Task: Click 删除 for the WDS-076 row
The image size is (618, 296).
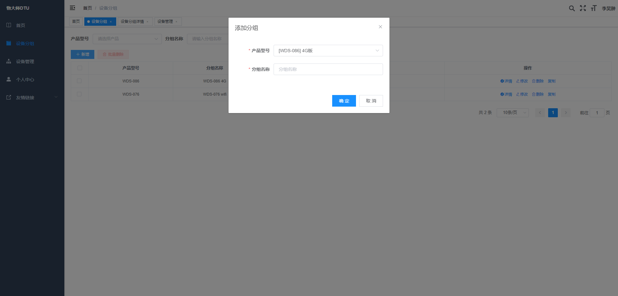Action: click(x=538, y=94)
